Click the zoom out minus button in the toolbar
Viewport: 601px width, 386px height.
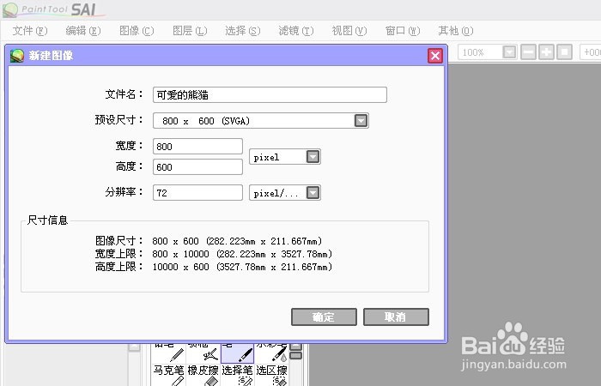click(x=528, y=52)
